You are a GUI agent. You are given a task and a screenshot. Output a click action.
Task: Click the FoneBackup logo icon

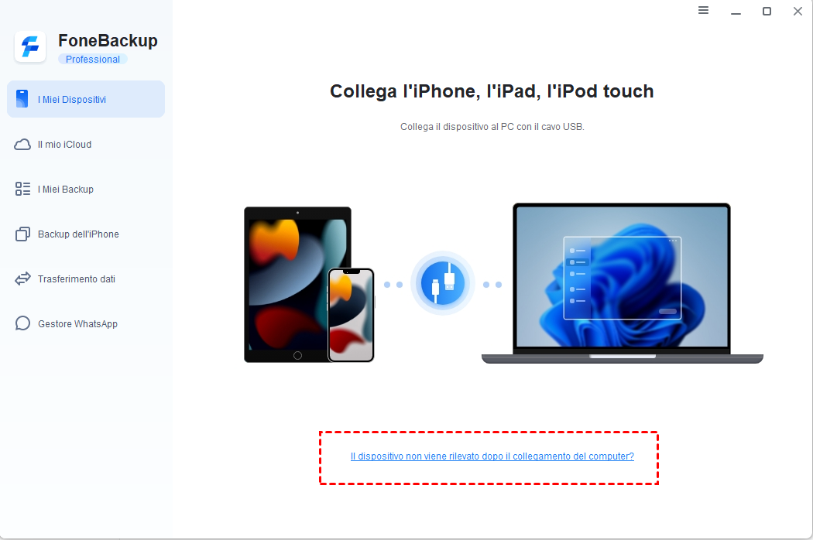click(30, 46)
